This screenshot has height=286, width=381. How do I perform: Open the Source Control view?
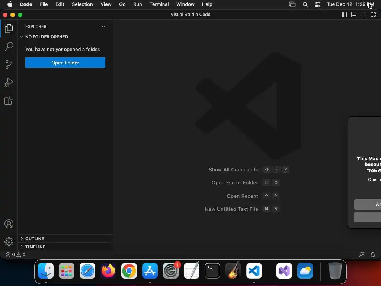9,64
